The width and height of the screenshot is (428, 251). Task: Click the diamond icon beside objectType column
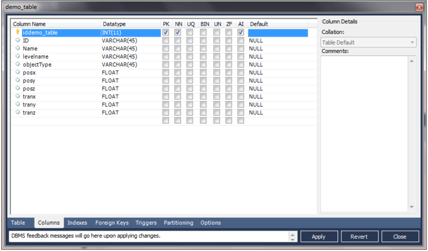pyautogui.click(x=18, y=64)
